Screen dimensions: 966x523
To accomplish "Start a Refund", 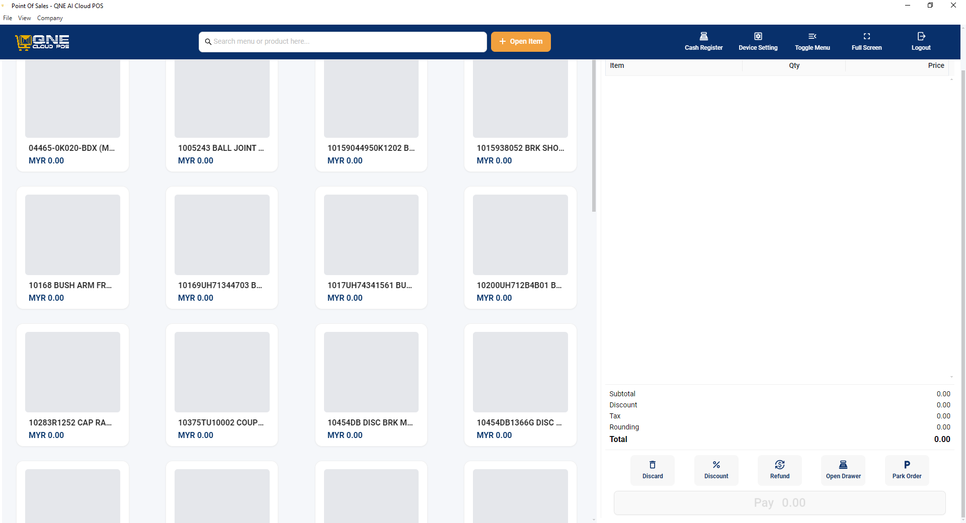I will (780, 470).
